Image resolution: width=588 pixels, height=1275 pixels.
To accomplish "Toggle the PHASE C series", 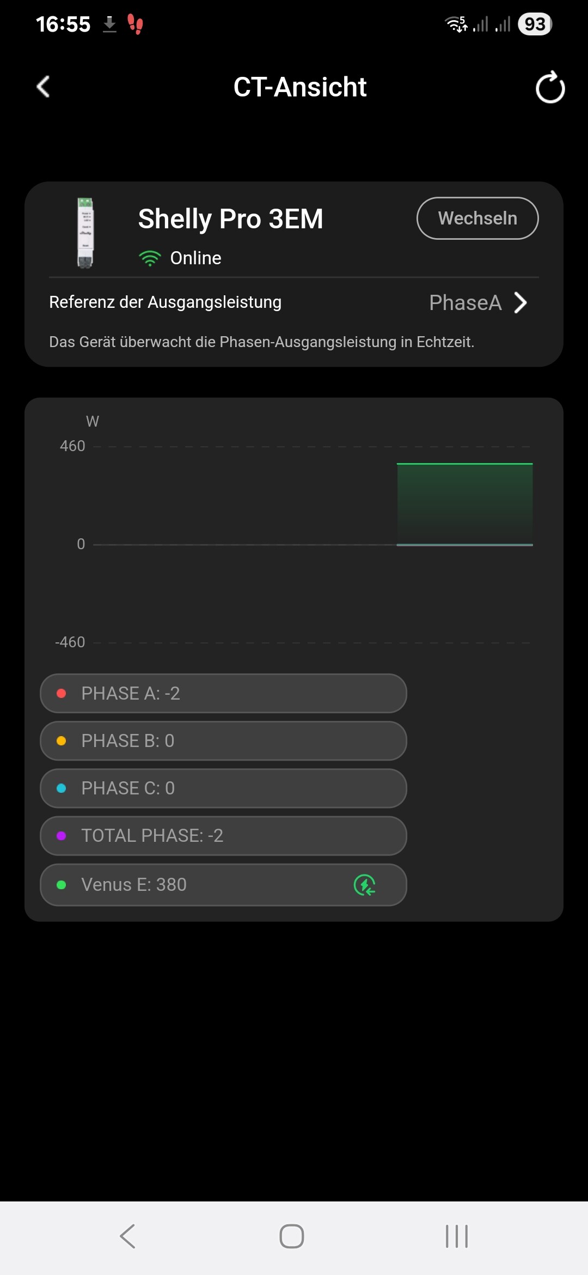I will [x=223, y=788].
